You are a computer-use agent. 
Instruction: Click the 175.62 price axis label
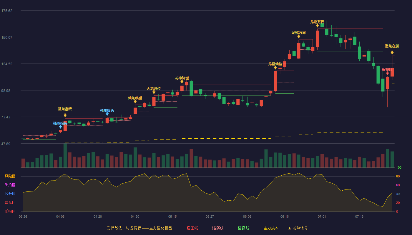7,11
